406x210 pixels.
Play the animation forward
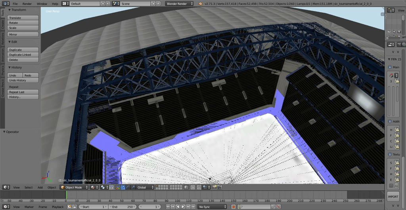click(x=183, y=207)
